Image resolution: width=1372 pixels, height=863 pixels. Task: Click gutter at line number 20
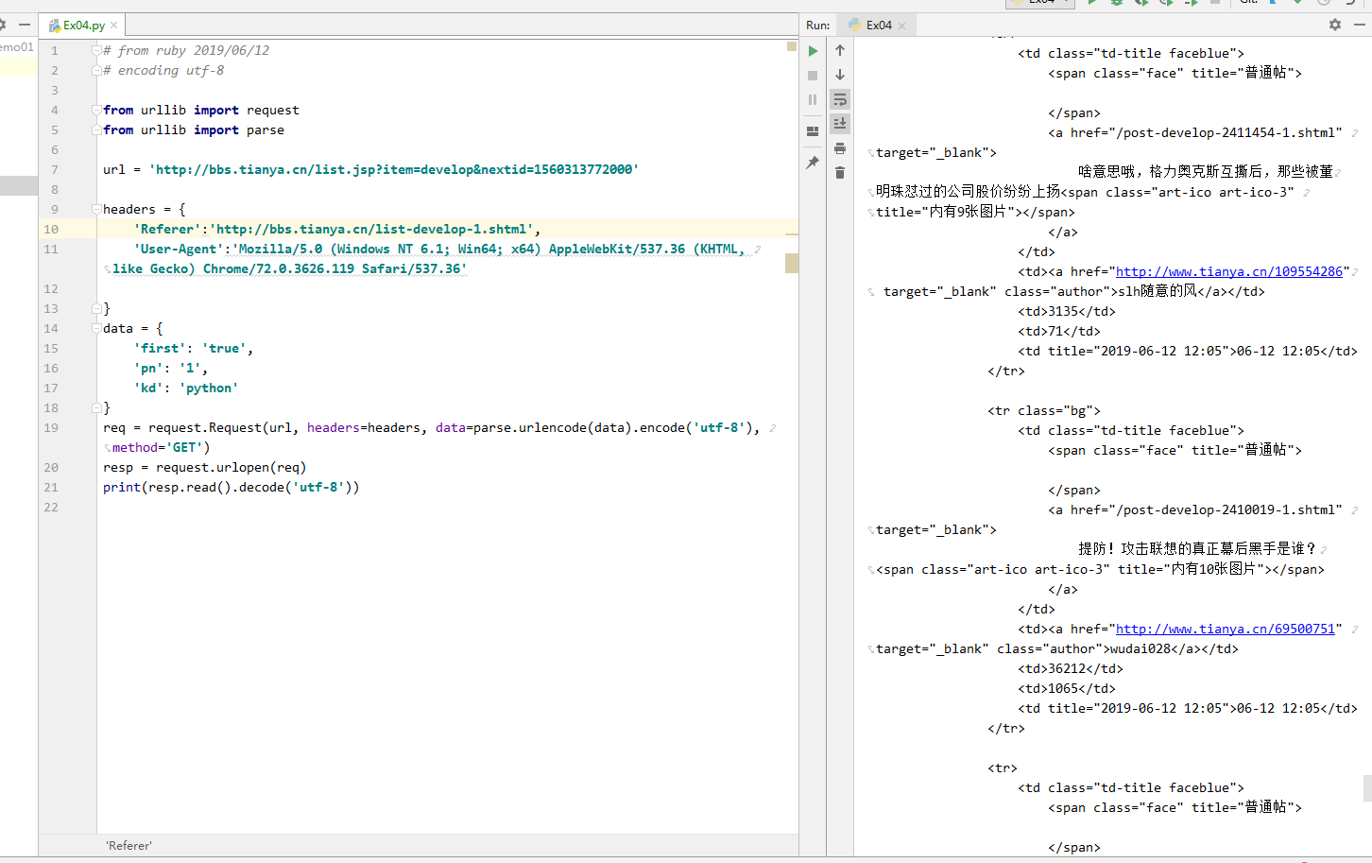51,467
